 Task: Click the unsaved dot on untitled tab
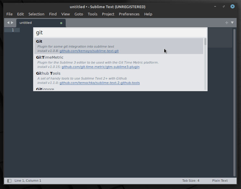coord(61,23)
